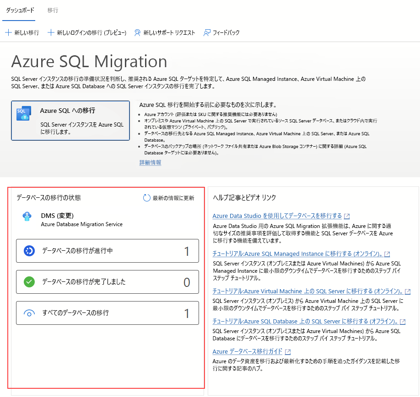
Task: Open the フィードバック icon
Action: 207,32
